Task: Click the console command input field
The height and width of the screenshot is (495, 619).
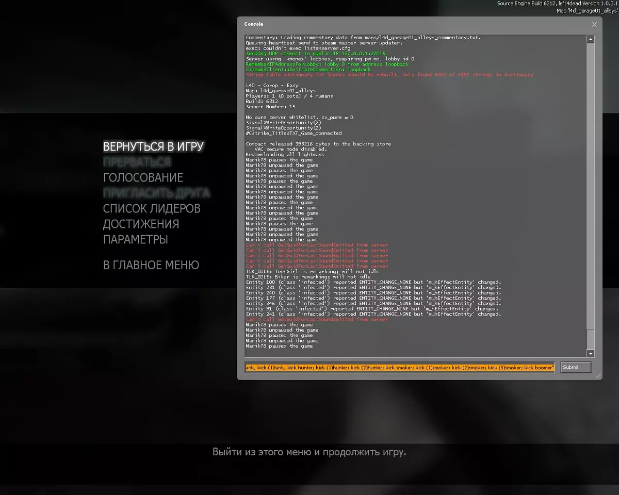Action: pos(400,367)
